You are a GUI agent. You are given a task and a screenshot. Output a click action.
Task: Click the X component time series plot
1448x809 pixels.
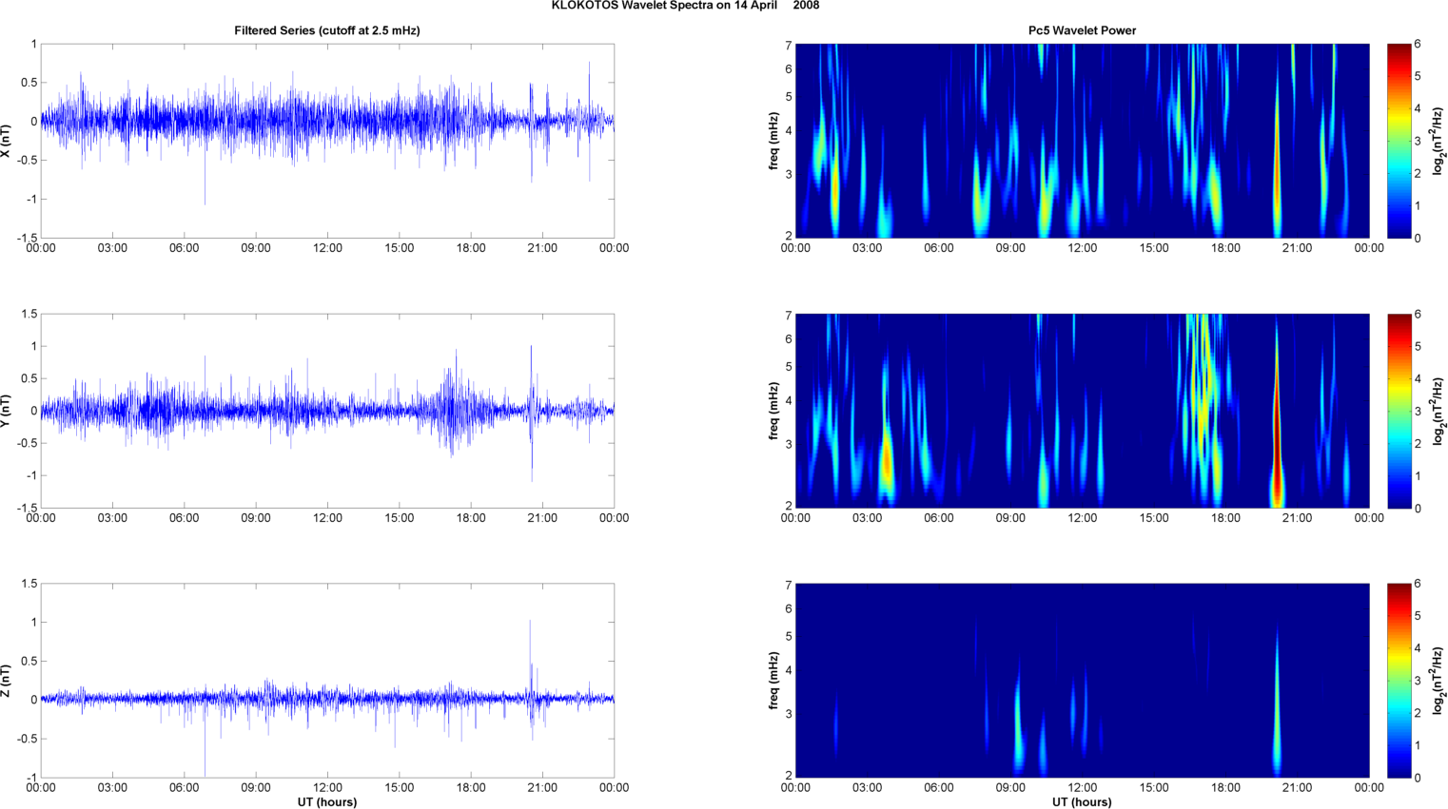pyautogui.click(x=327, y=141)
